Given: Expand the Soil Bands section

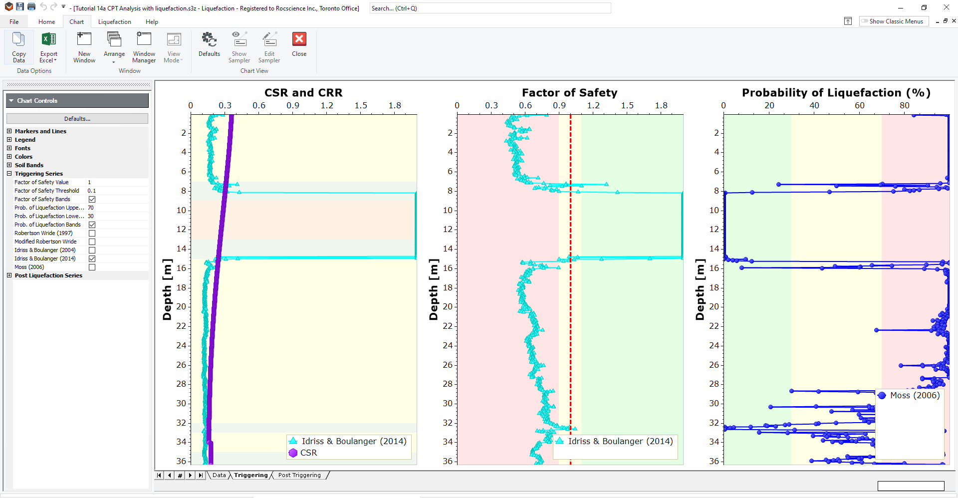Looking at the screenshot, I should click(9, 165).
